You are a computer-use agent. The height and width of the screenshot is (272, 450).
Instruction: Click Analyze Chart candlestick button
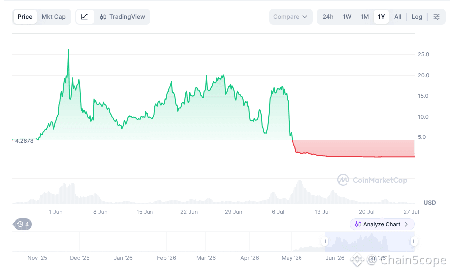coord(382,224)
